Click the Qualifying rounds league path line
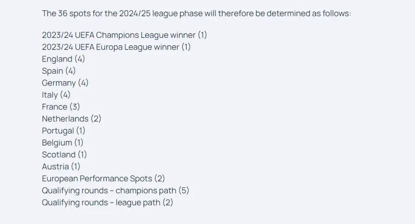Screen dimensions: 415x224 (108, 202)
